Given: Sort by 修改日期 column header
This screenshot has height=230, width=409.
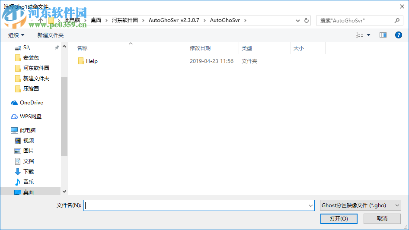Looking at the screenshot, I should click(x=200, y=48).
